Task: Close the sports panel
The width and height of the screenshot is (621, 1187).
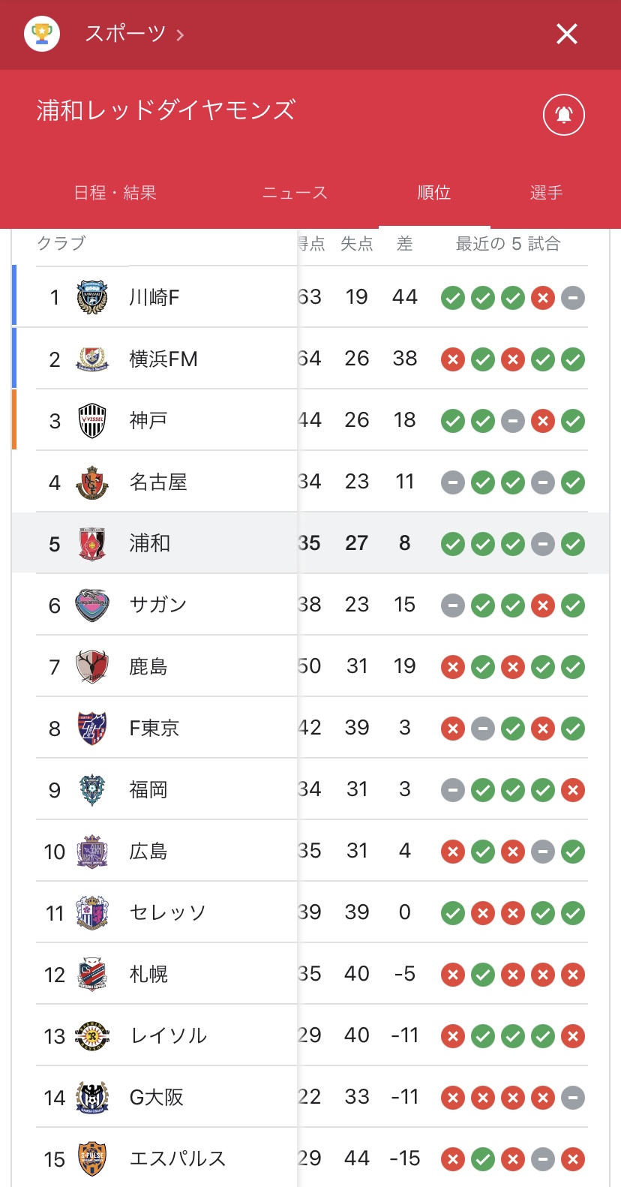Action: coord(567,34)
